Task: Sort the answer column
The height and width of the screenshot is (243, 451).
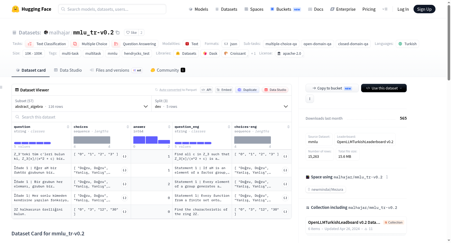Action: click(x=169, y=127)
